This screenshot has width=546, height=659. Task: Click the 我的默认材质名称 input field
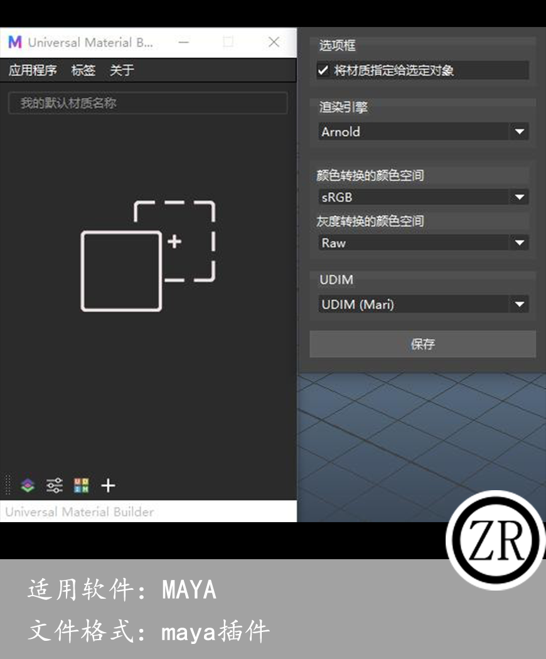pyautogui.click(x=147, y=102)
